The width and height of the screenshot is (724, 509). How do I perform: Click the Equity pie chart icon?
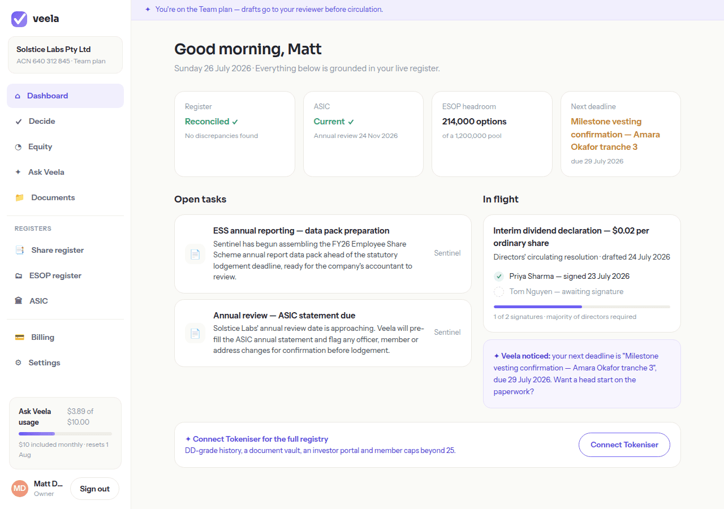18,147
